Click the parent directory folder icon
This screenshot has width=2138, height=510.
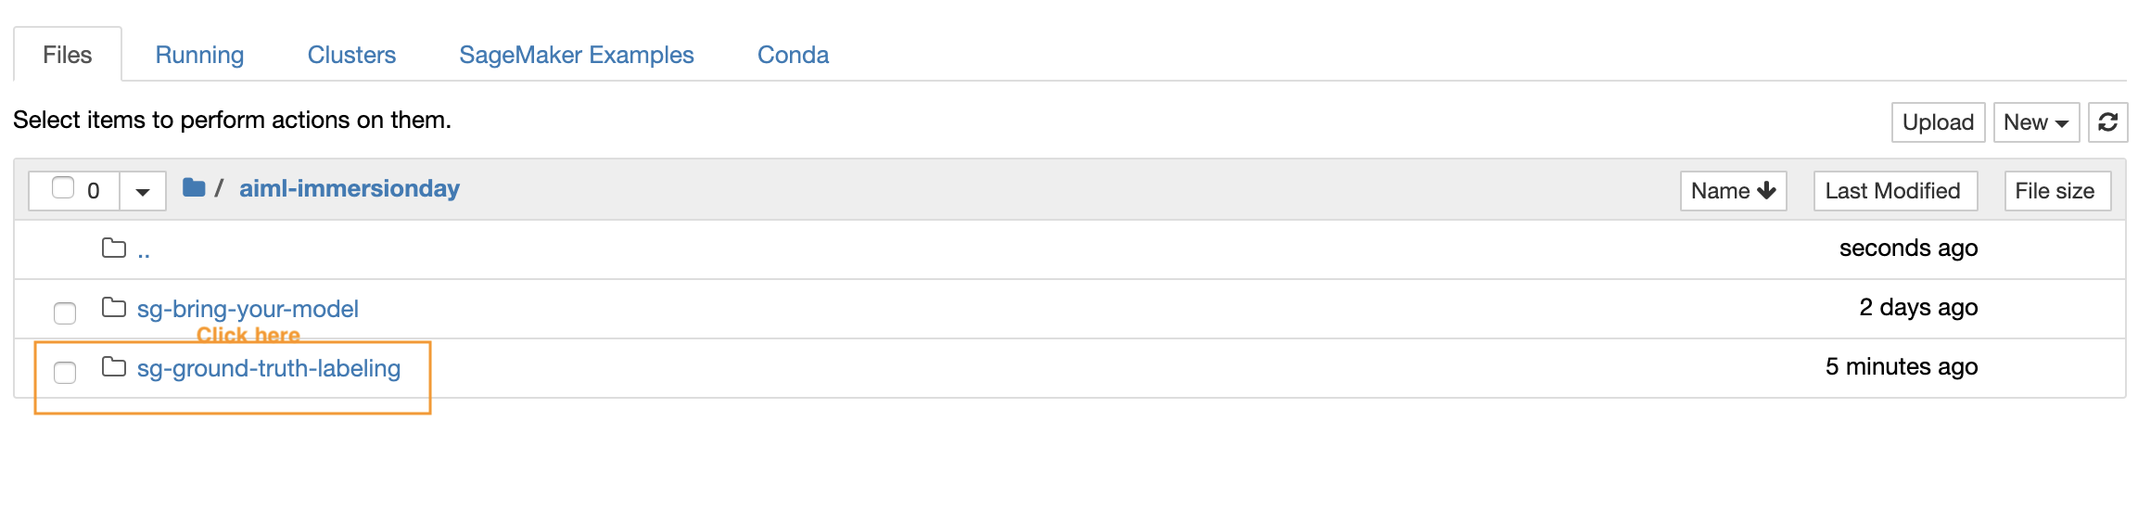114,248
